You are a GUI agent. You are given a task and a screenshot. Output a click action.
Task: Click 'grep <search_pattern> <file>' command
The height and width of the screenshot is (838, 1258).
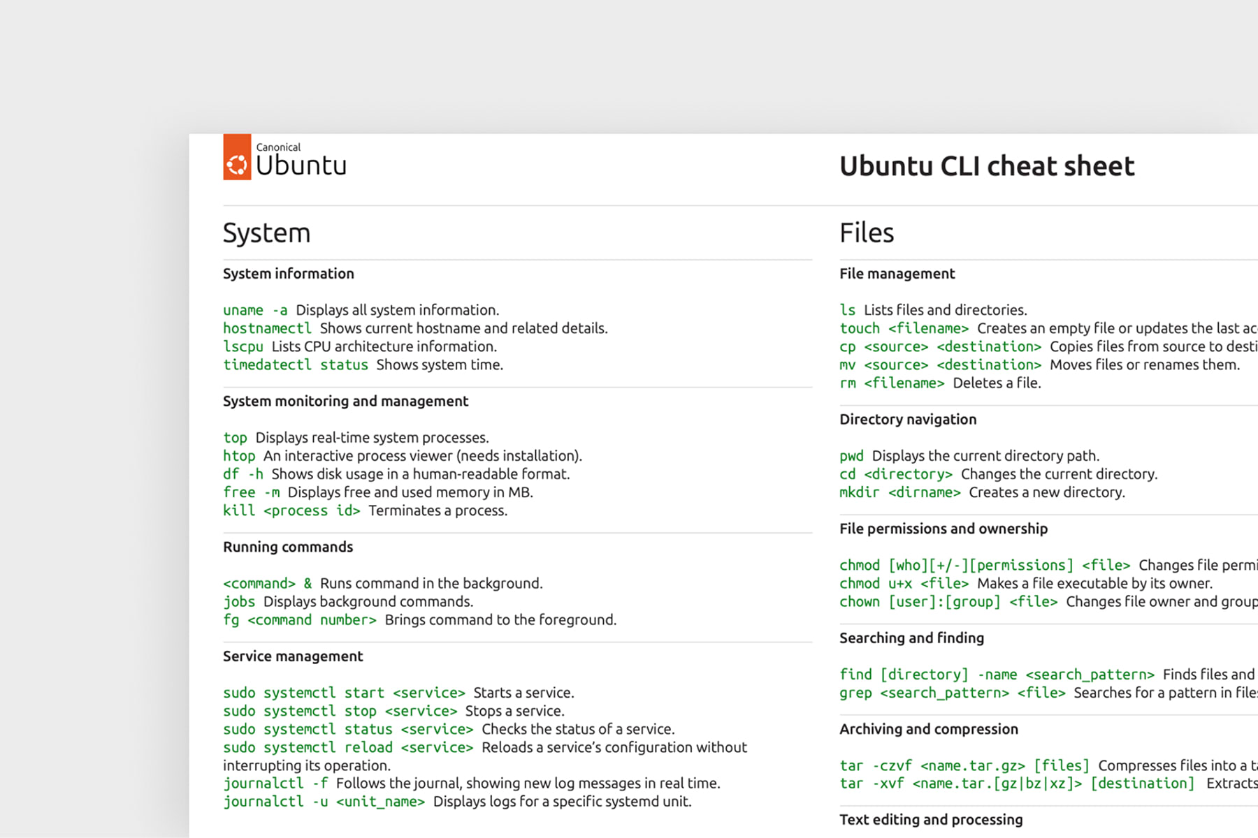(x=953, y=693)
